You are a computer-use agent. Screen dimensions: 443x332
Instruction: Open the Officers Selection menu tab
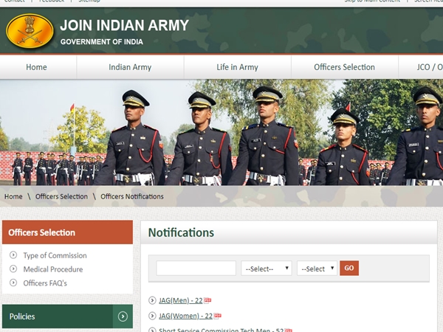click(344, 67)
